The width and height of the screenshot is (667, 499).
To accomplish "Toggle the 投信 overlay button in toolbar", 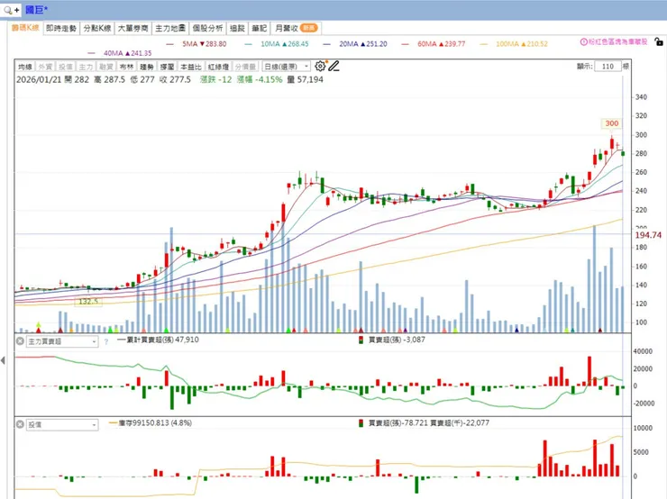I will pos(66,67).
